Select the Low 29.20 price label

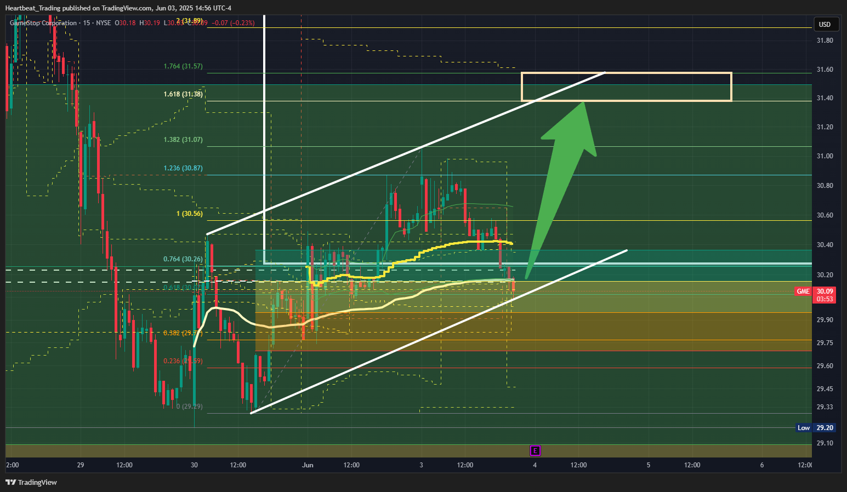click(x=815, y=428)
